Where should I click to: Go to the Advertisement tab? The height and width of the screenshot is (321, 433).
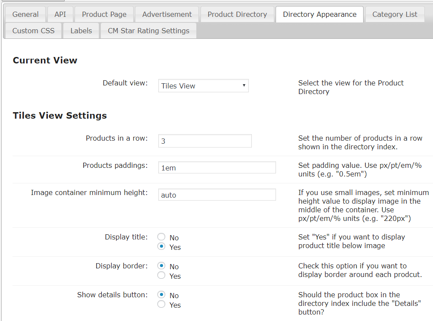pyautogui.click(x=167, y=14)
